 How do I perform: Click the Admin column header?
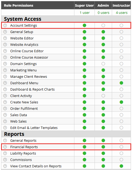[x=103, y=5]
